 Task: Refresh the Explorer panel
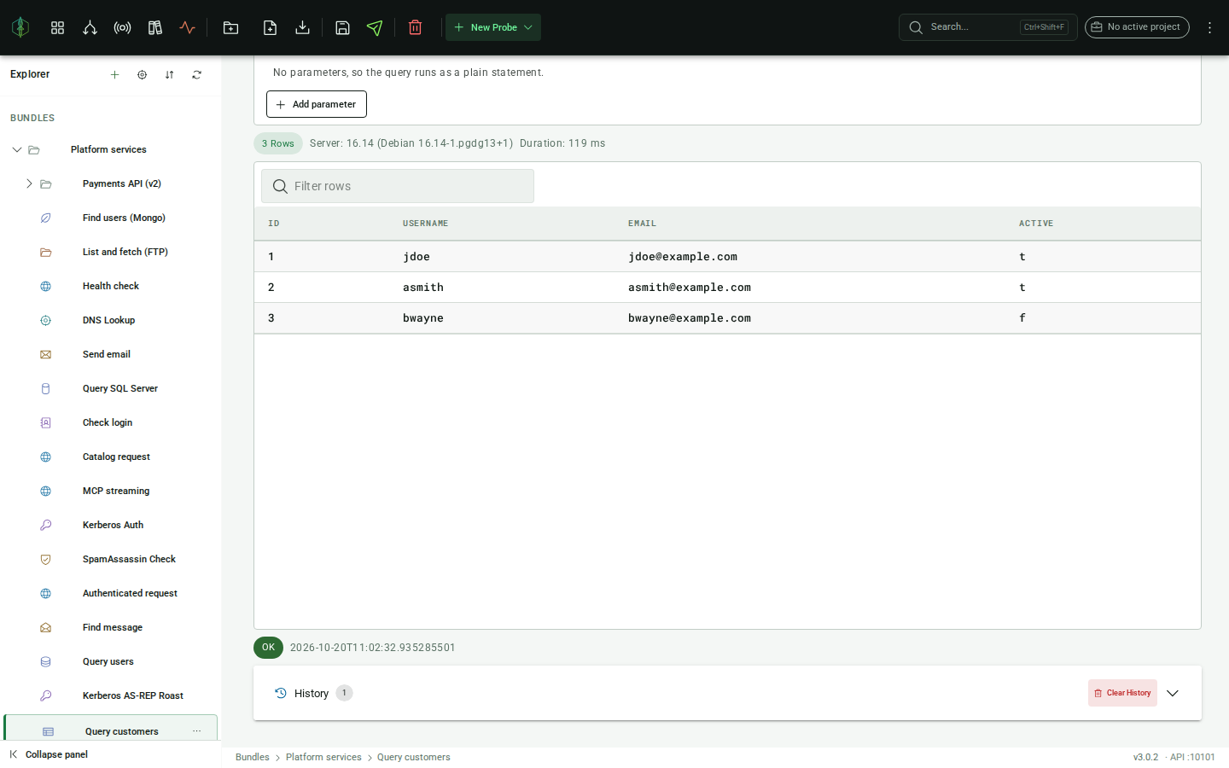click(x=196, y=75)
